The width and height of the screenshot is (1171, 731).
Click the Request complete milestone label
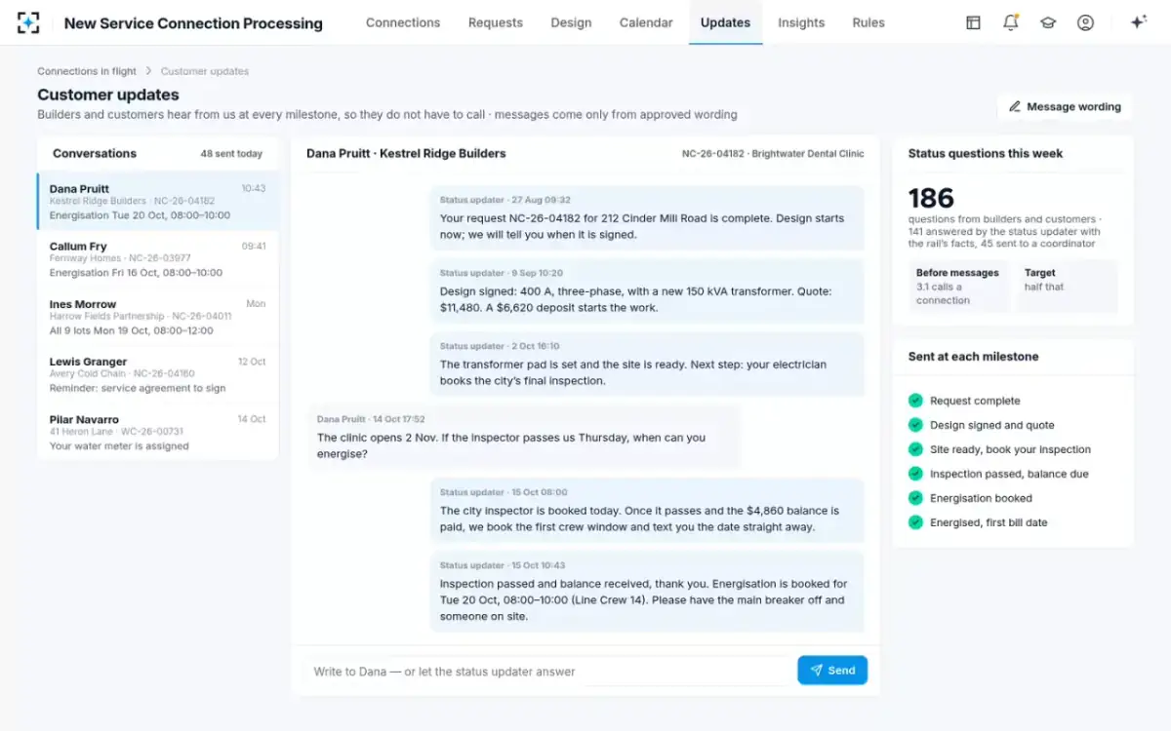975,401
